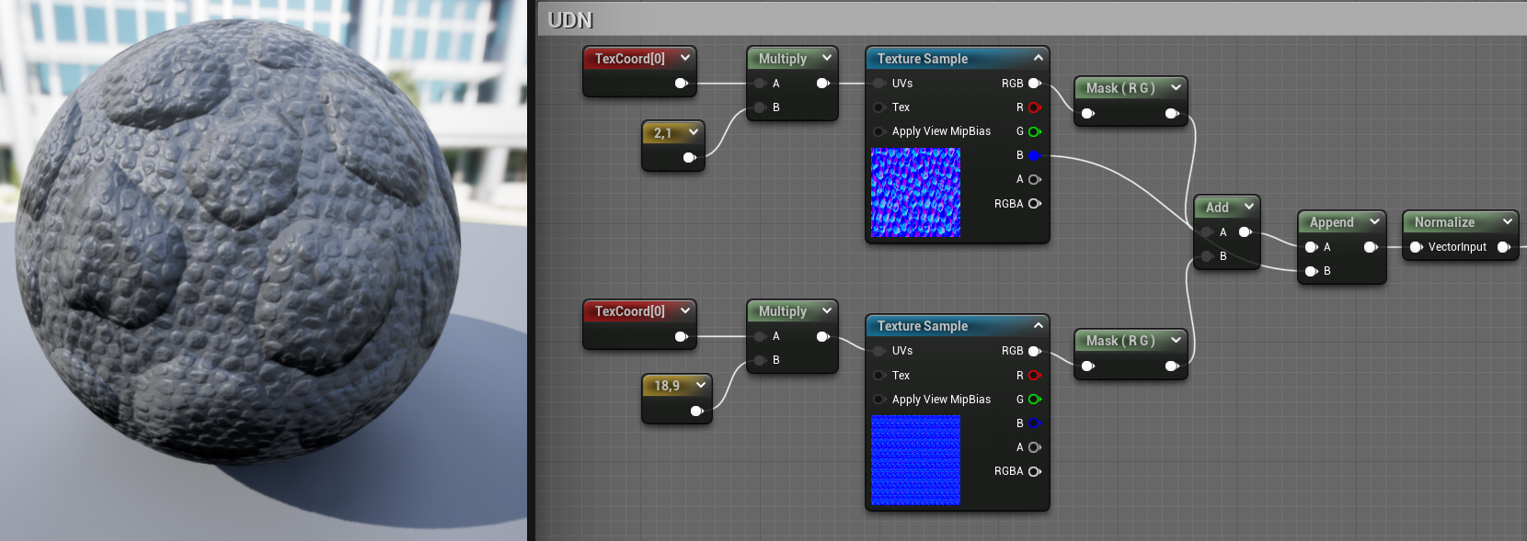Click RGB output pin on lower Texture Sample
The height and width of the screenshot is (541, 1527).
click(x=1035, y=351)
